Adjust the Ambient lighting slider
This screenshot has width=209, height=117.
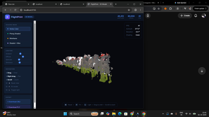coord(20,54)
